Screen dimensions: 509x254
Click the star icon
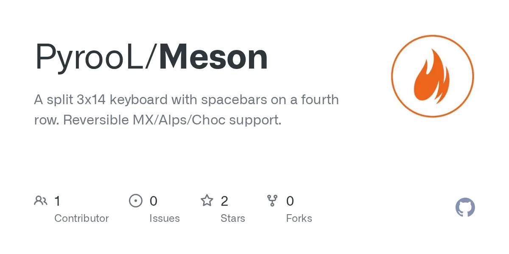207,201
